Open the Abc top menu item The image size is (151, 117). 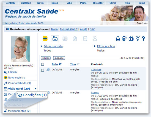point(69,3)
